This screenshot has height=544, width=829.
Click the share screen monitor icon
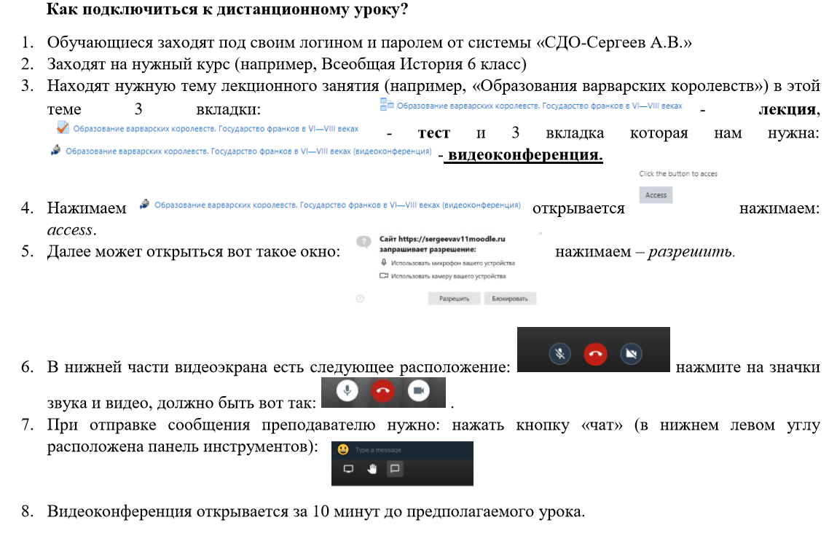pos(347,470)
